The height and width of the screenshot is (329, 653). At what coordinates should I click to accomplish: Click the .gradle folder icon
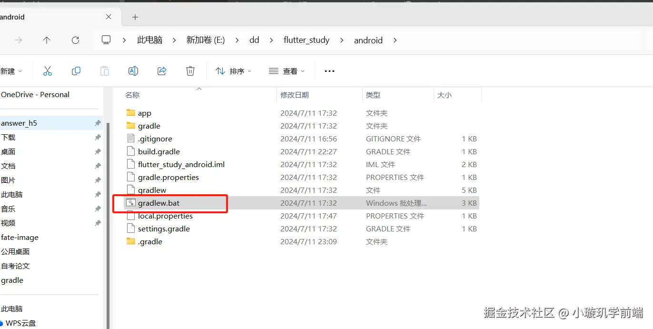pyautogui.click(x=131, y=241)
